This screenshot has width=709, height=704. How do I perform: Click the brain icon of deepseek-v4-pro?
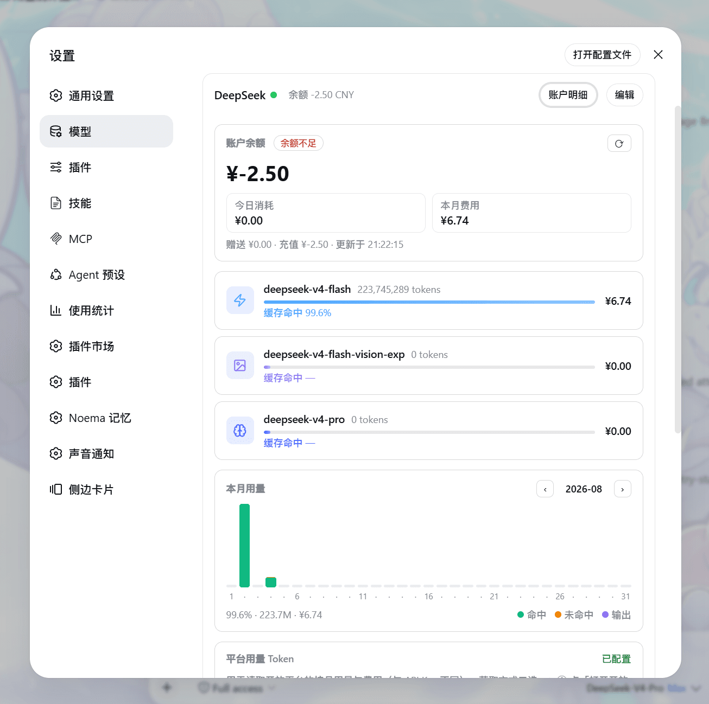click(240, 431)
